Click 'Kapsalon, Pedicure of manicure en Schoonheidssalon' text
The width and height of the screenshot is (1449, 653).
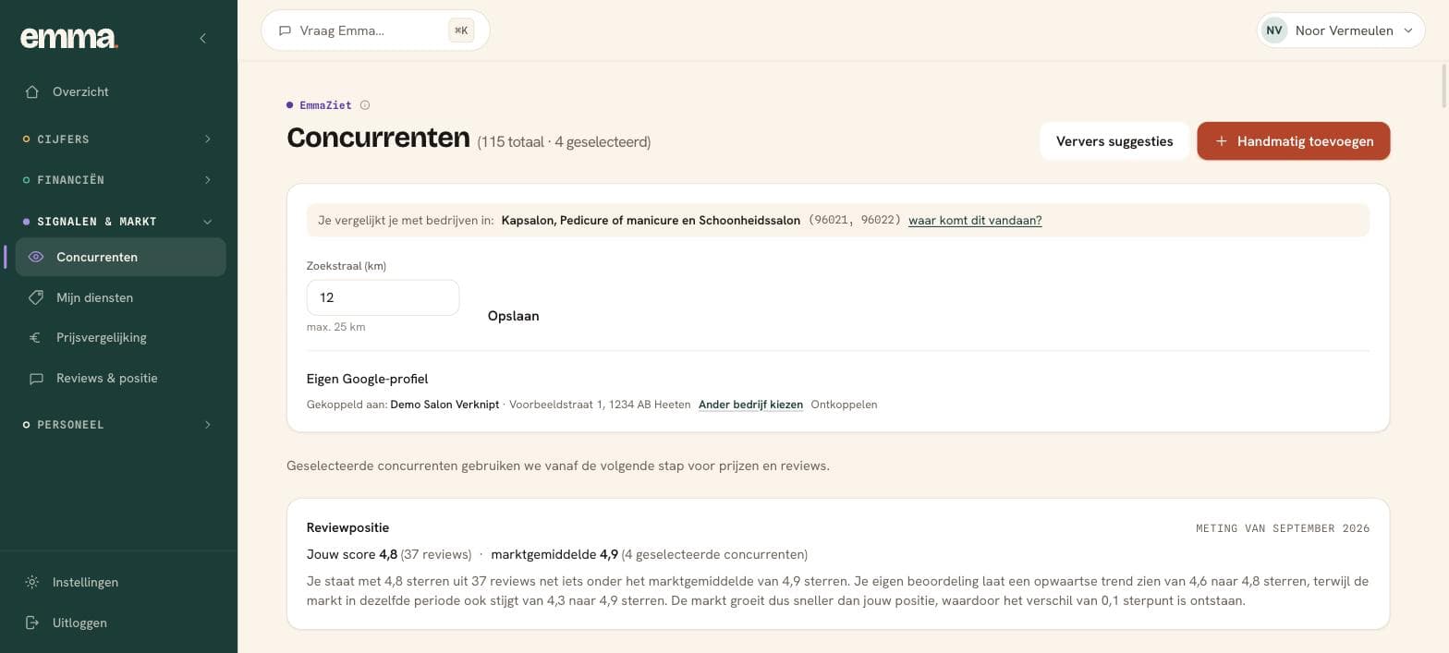651,221
